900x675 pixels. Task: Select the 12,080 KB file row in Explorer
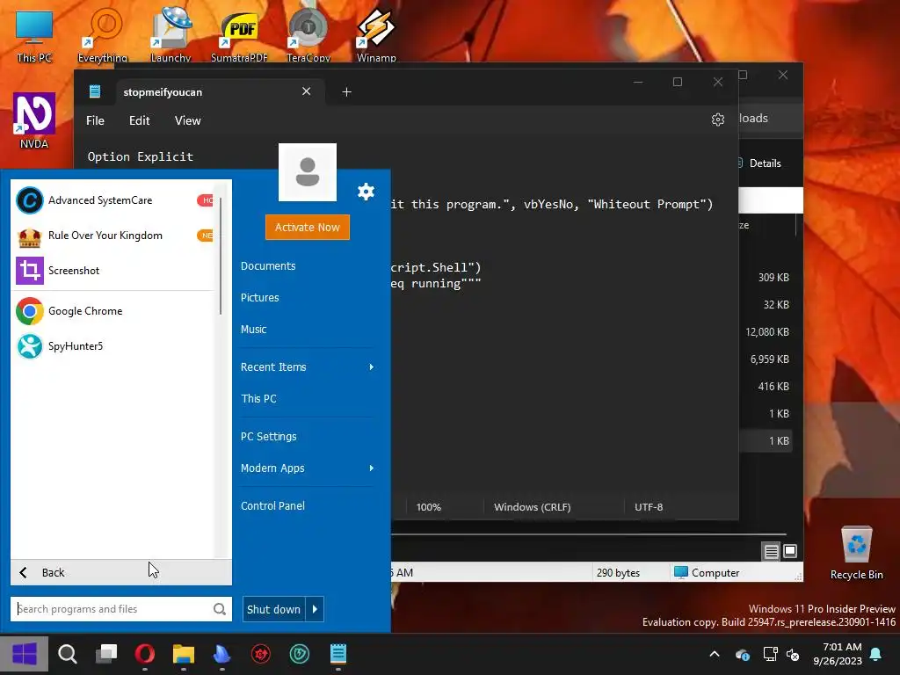tap(766, 331)
